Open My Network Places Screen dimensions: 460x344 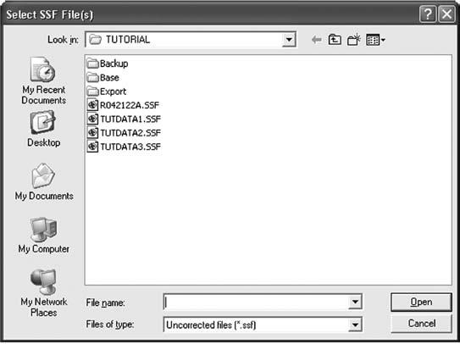(x=44, y=293)
